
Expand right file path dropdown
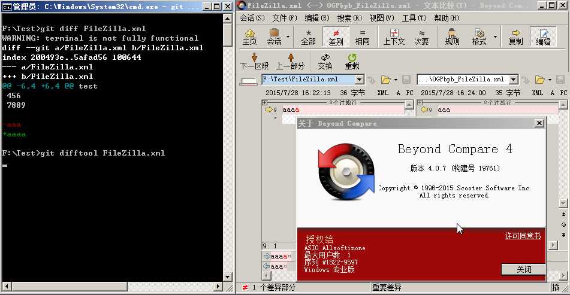pyautogui.click(x=513, y=80)
